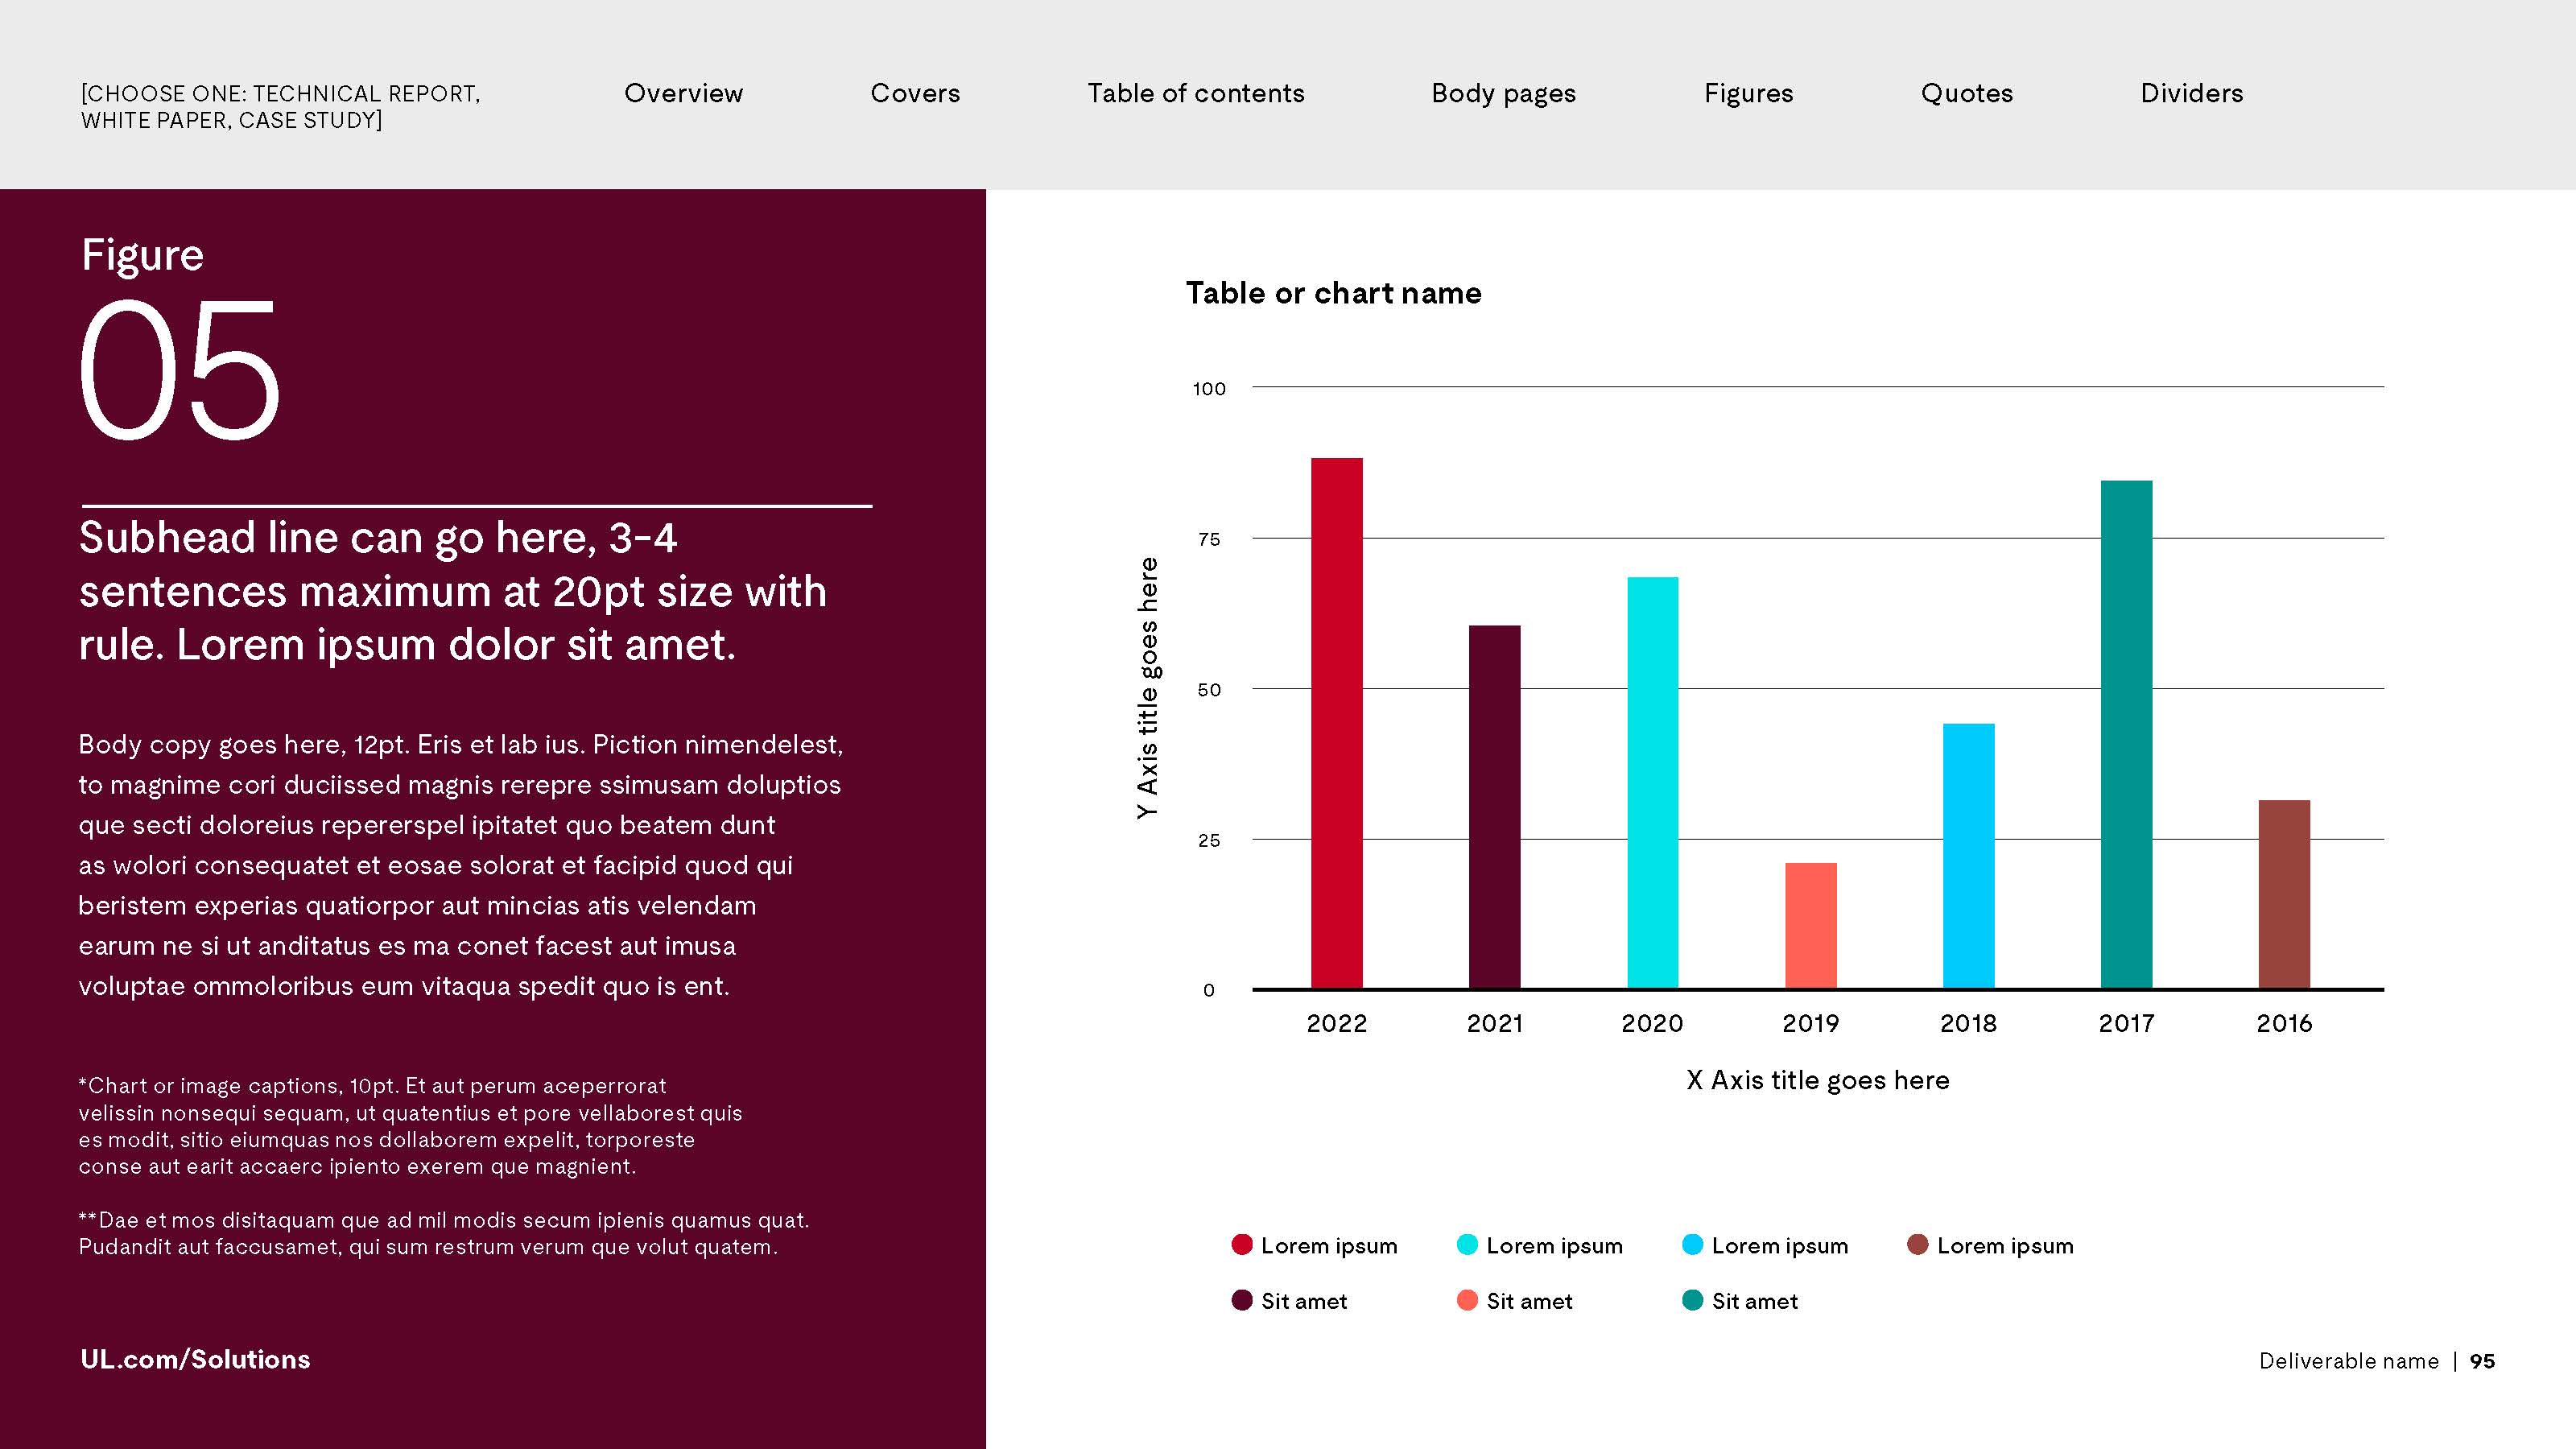
Task: Click the coral Sit amet legend dot
Action: [1467, 1300]
